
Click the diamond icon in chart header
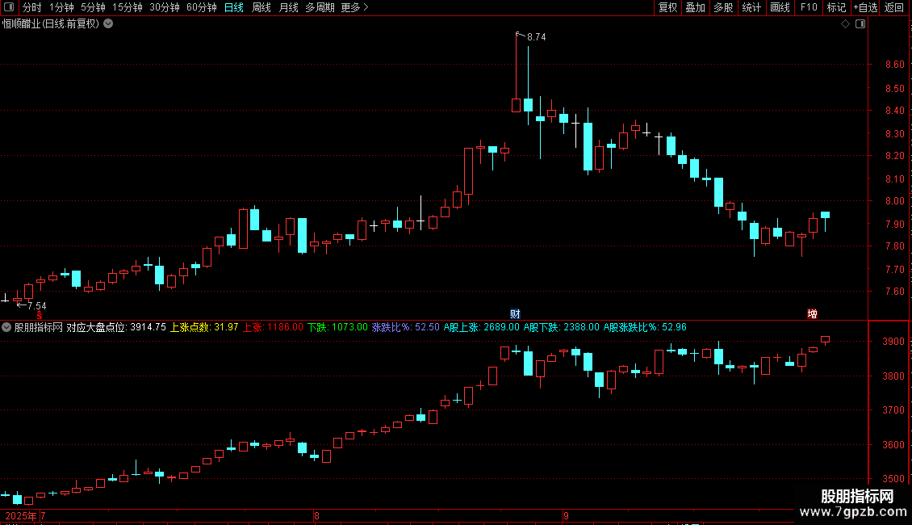pos(846,24)
